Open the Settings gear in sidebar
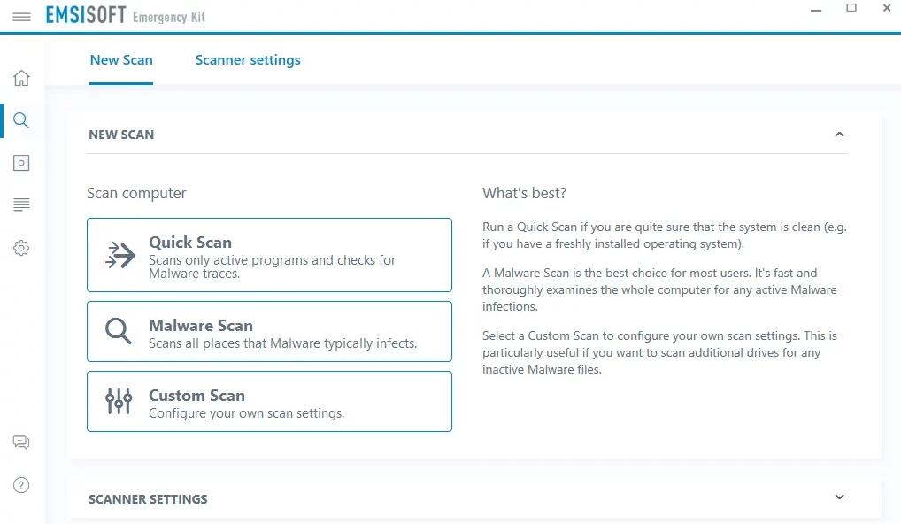Screen dimensions: 901x524 (x=22, y=249)
